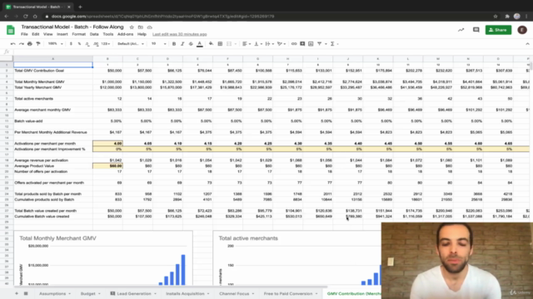Click the document title Transactional Model
This screenshot has width=533, height=299.
click(x=72, y=27)
